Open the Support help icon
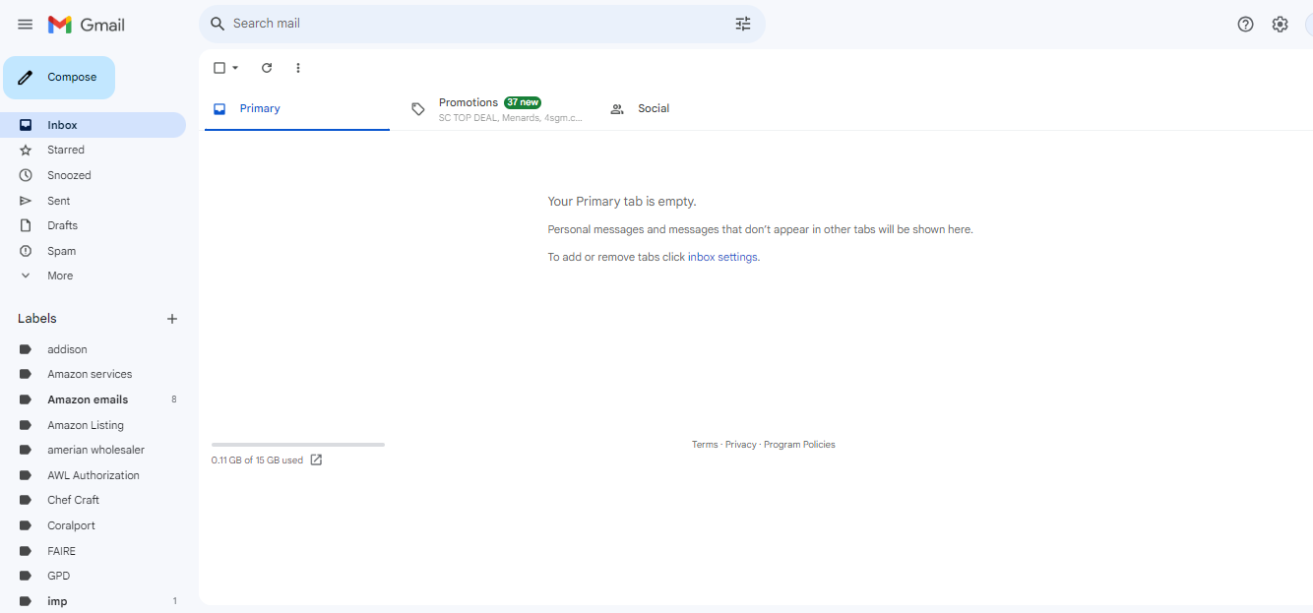1313x613 pixels. (x=1245, y=25)
